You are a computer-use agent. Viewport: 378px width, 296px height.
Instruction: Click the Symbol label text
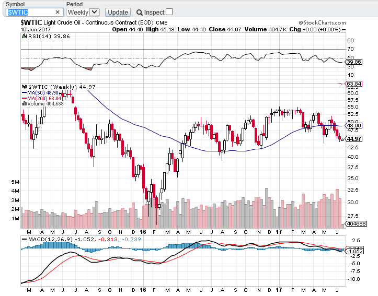click(x=15, y=4)
